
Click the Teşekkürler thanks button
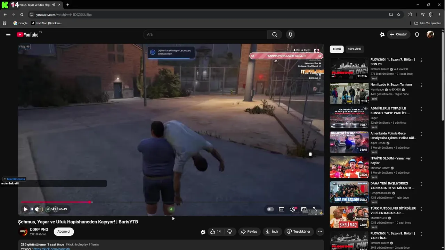(299, 232)
